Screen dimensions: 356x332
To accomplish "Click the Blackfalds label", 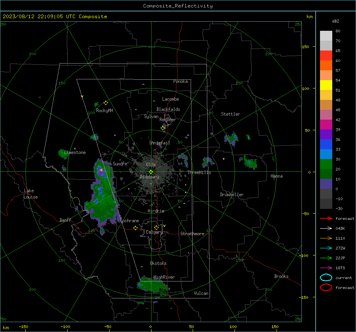I will 168,109.
